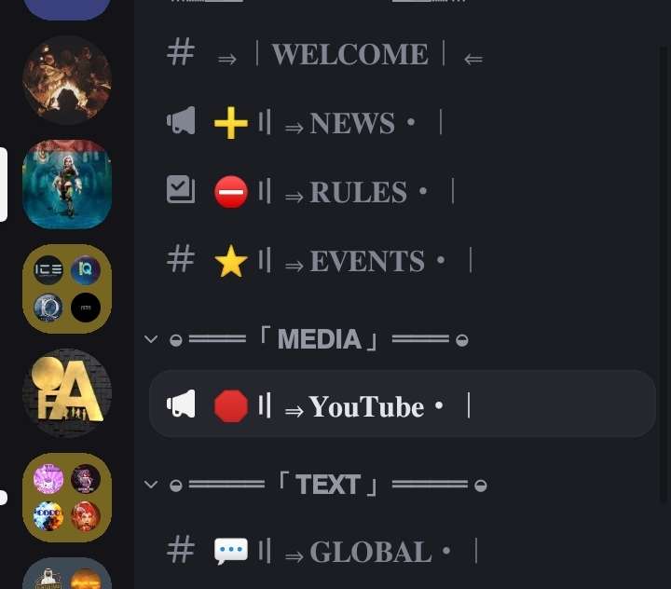The image size is (671, 589).
Task: Click the megaphone icon beside NEWS
Action: pos(181,121)
